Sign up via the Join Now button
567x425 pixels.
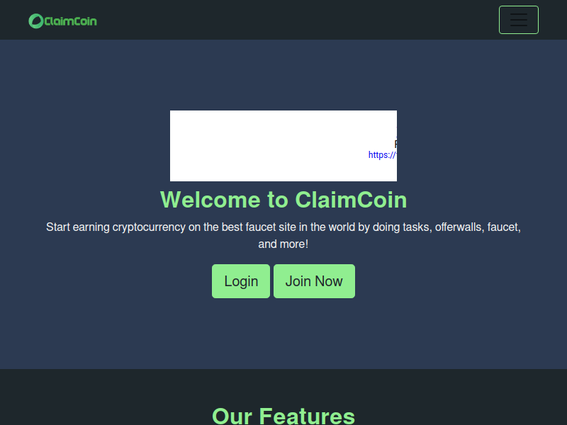(x=314, y=281)
